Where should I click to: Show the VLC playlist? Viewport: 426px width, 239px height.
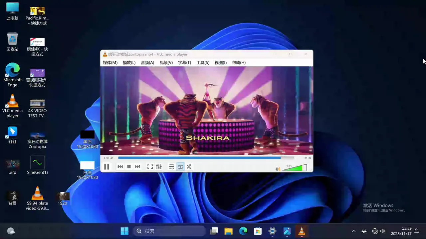tap(171, 167)
